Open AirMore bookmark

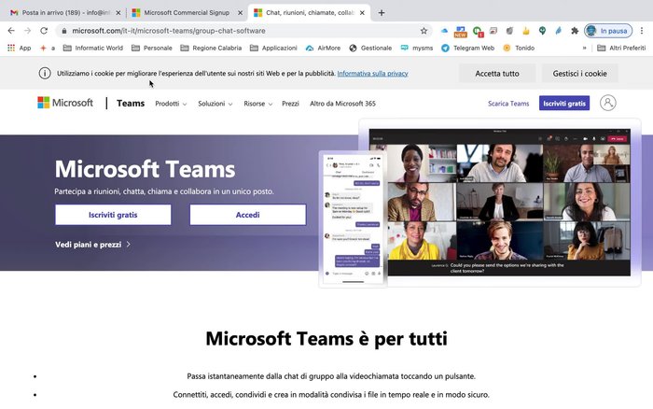(x=323, y=48)
